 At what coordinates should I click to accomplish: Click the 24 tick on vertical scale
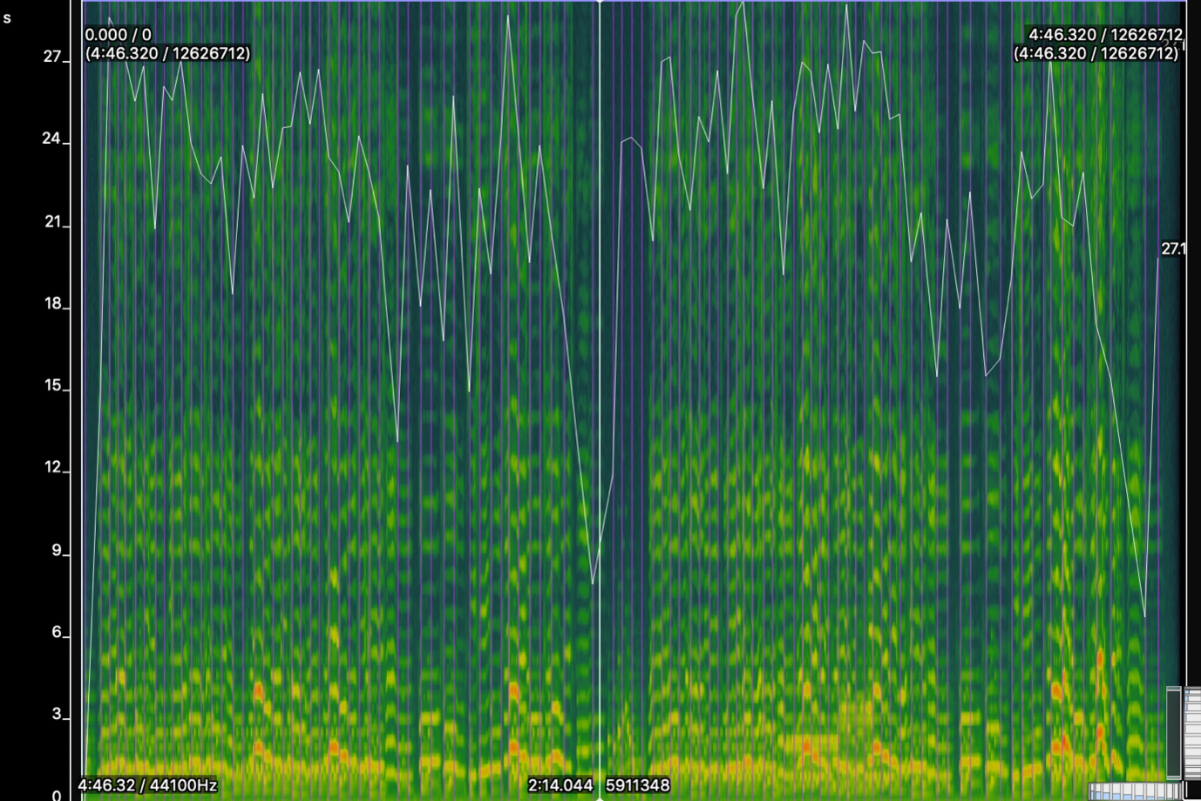click(52, 139)
